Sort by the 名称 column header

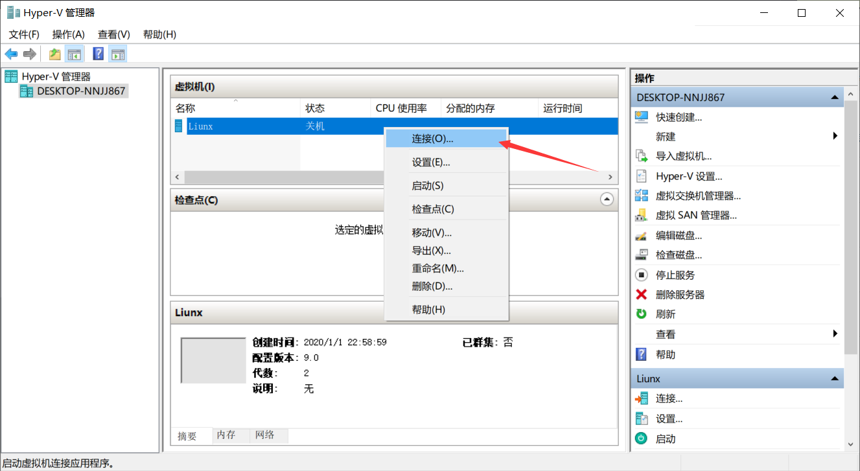click(x=185, y=108)
